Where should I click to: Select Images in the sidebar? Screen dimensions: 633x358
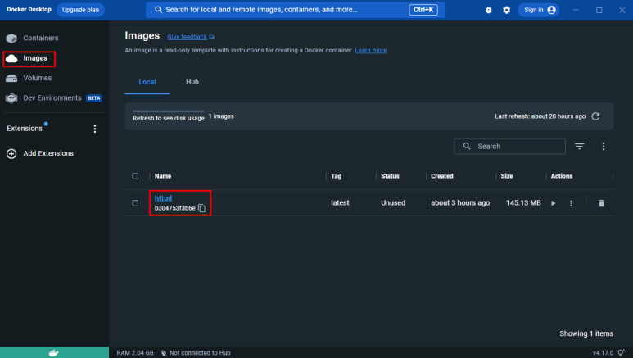(29, 59)
